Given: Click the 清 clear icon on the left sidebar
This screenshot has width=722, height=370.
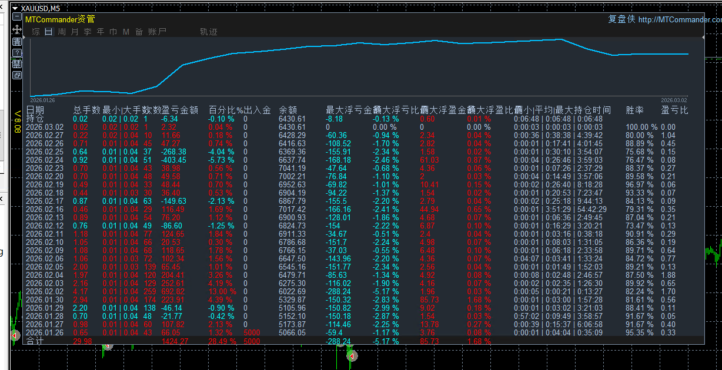Looking at the screenshot, I should pyautogui.click(x=16, y=41).
